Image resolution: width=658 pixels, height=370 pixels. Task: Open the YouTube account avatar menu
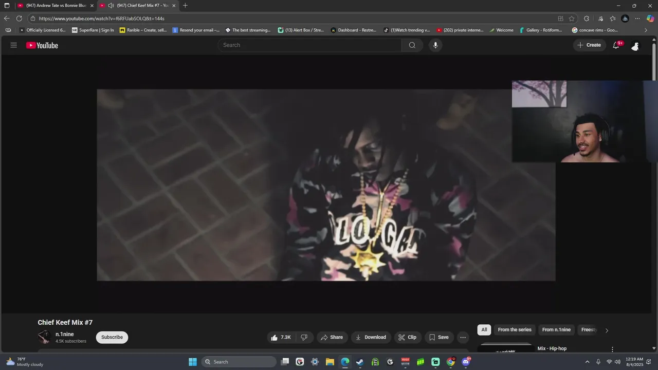tap(635, 45)
